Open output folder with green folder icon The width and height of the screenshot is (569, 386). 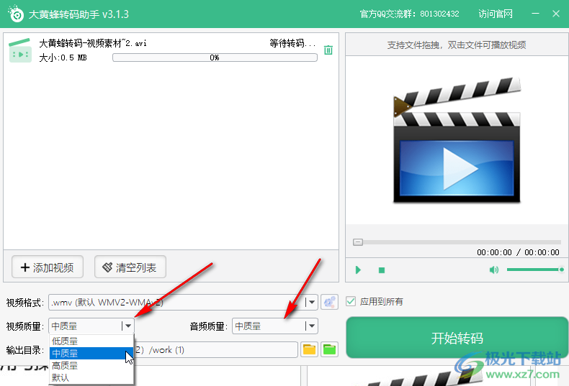point(329,349)
